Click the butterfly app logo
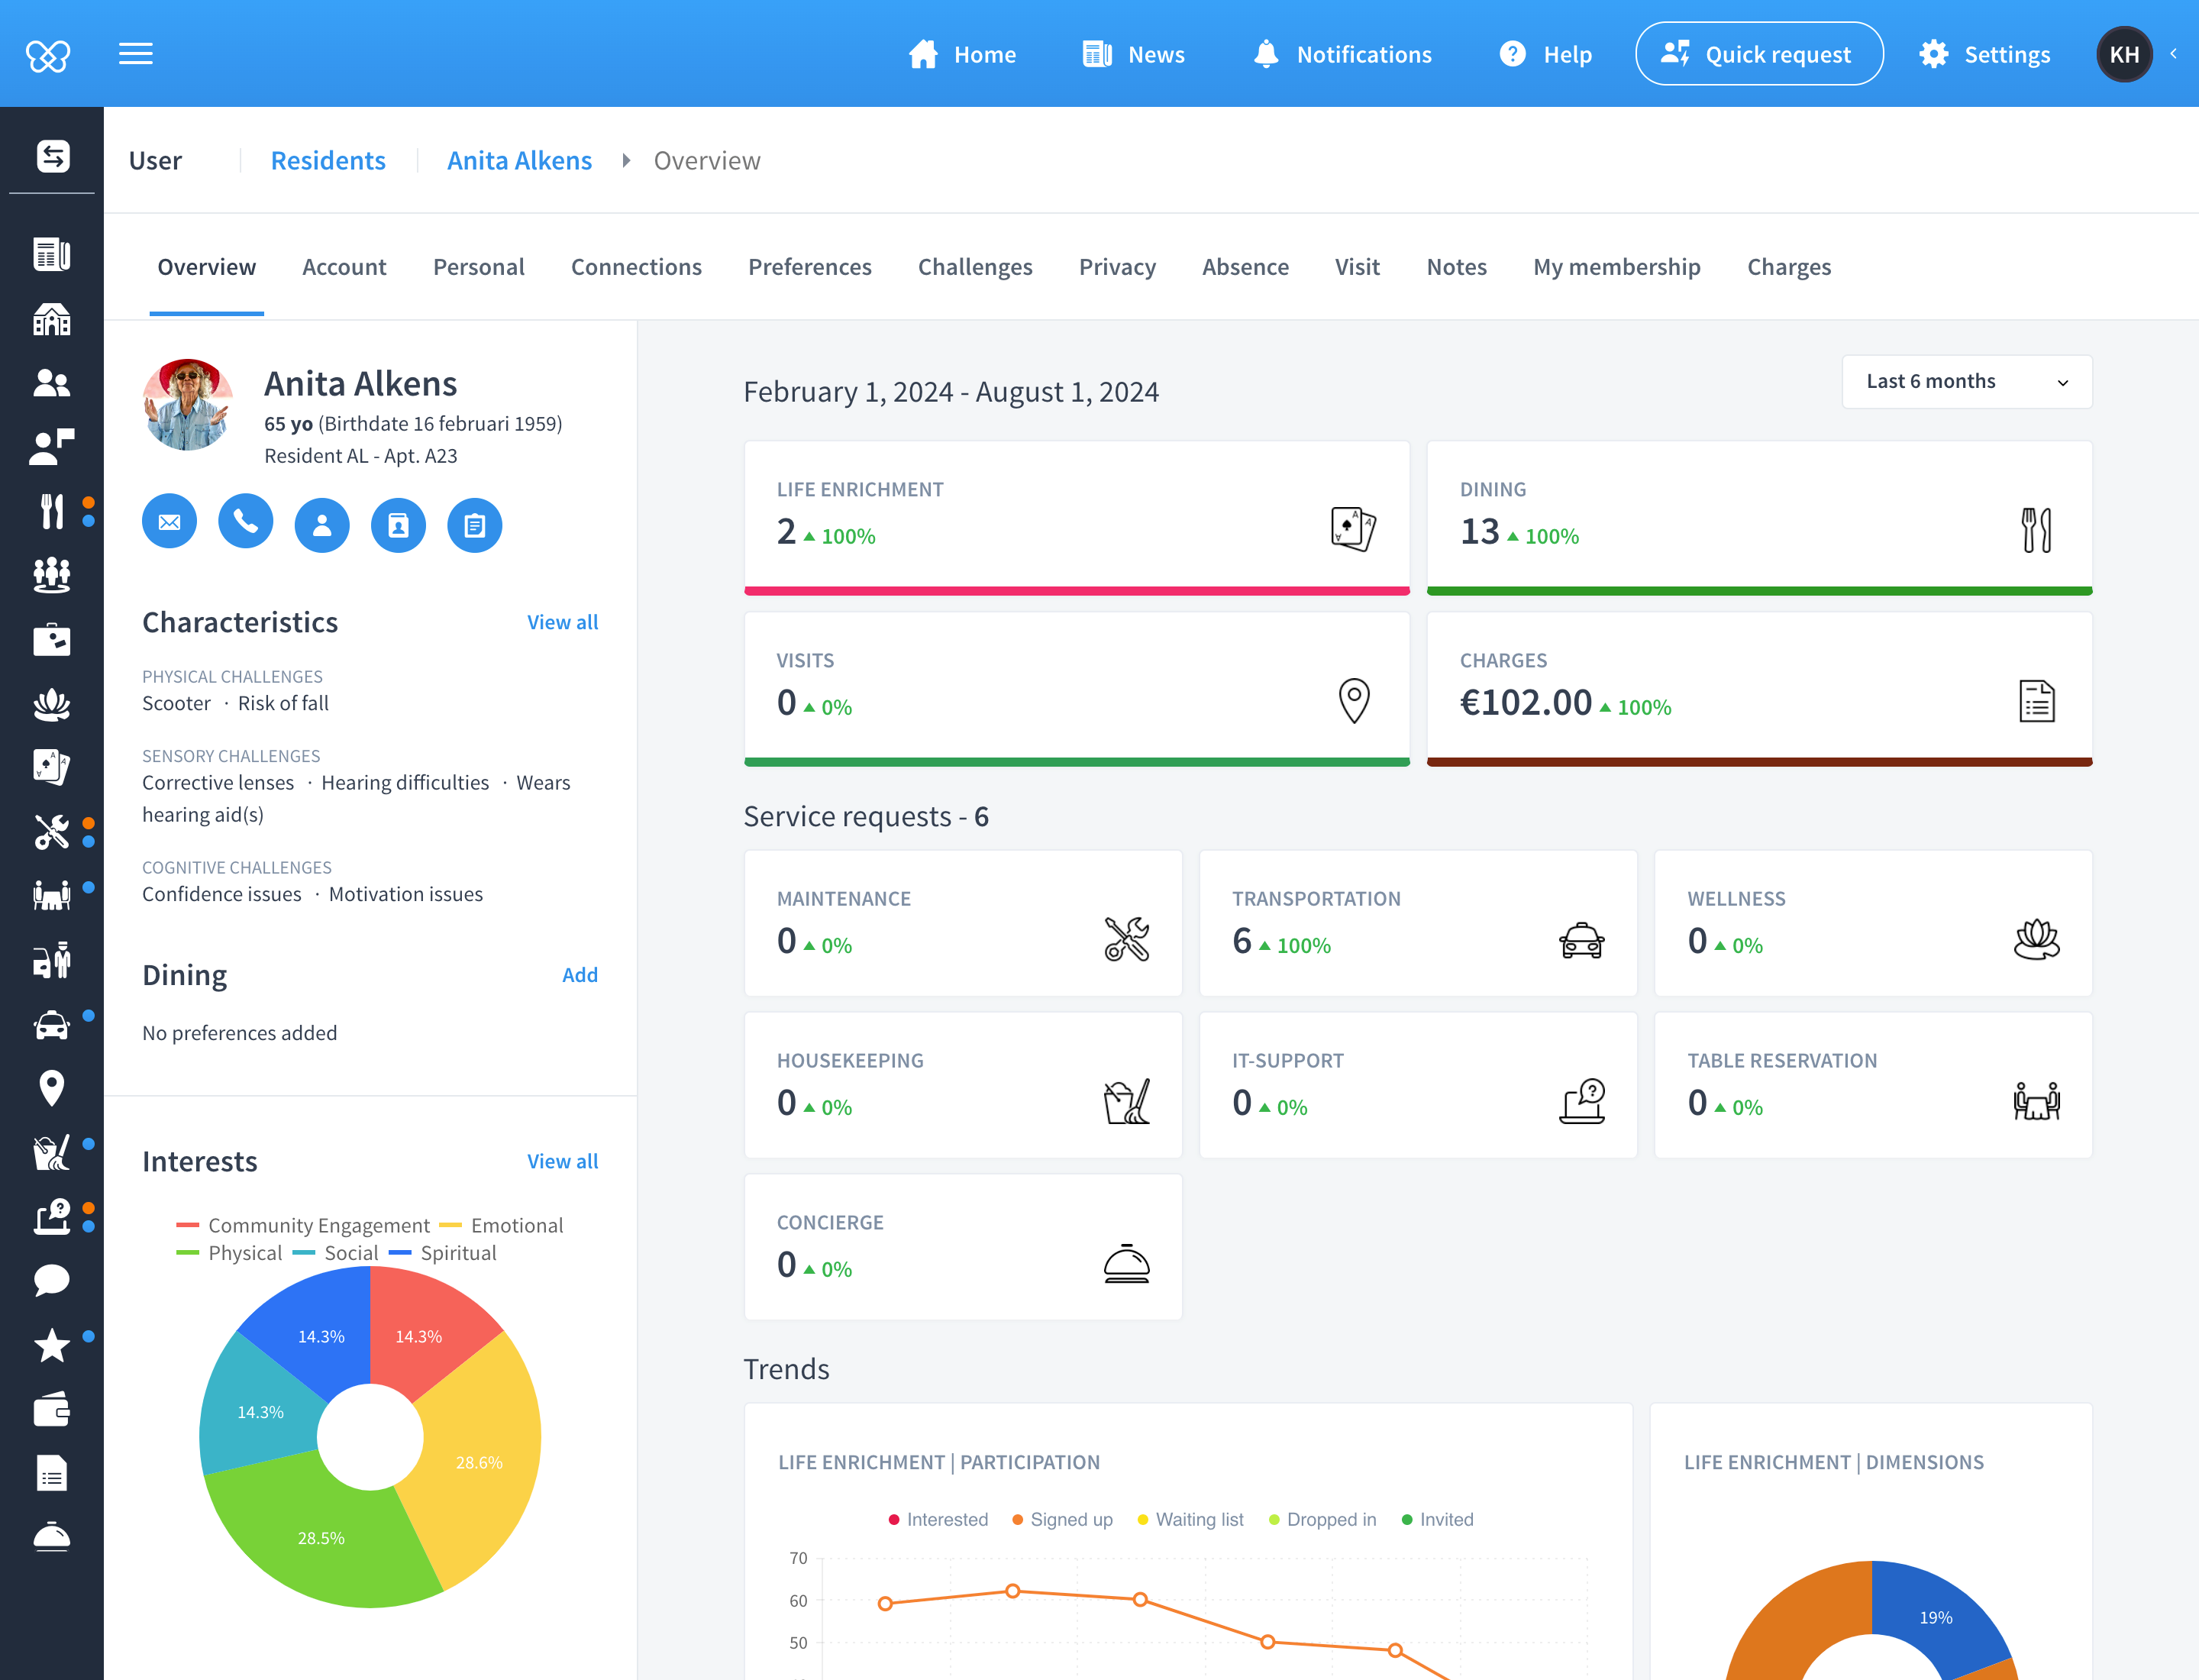Image resolution: width=2199 pixels, height=1680 pixels. [48, 54]
